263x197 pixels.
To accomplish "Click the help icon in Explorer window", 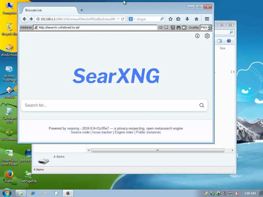I will [229, 41].
